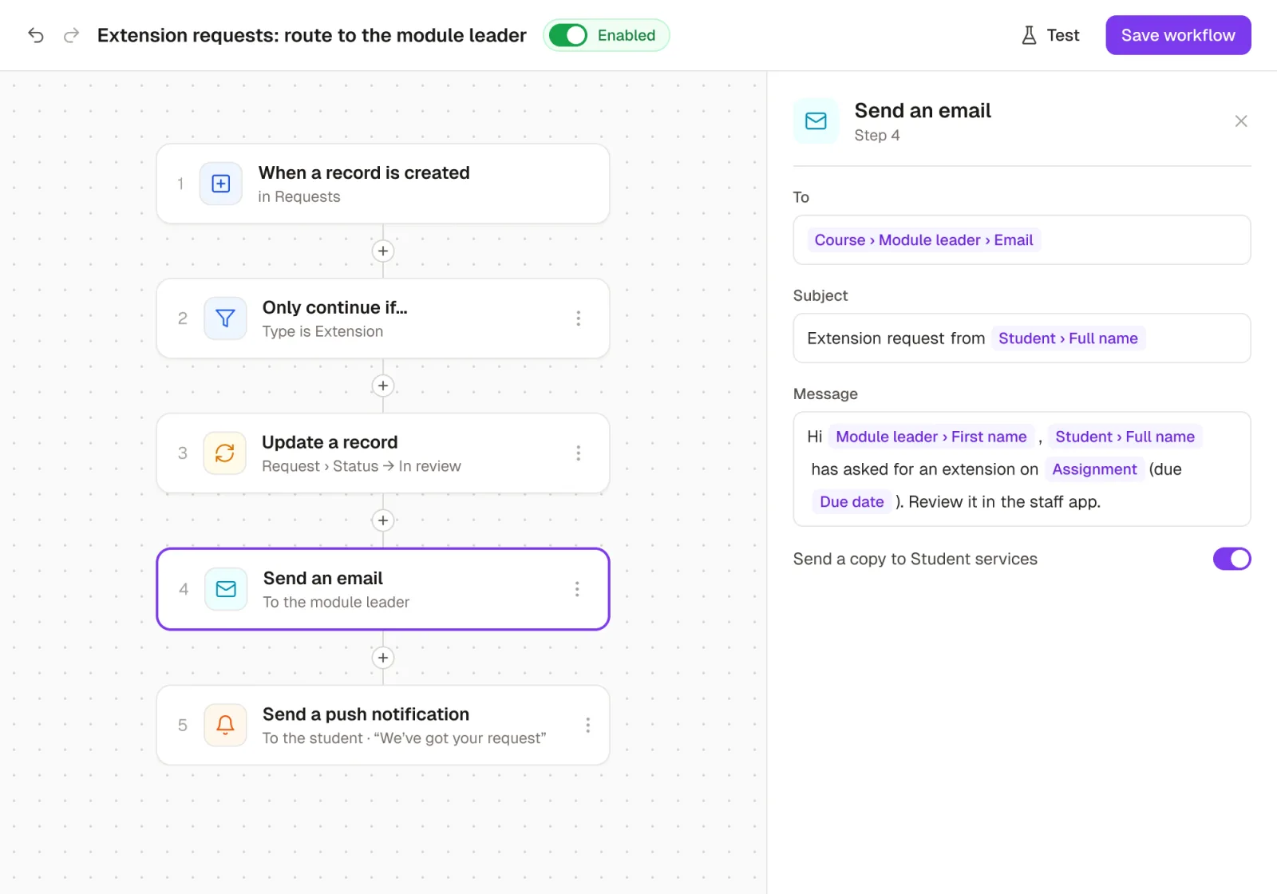
Task: Click the Assignment token in the message
Action: 1094,469
